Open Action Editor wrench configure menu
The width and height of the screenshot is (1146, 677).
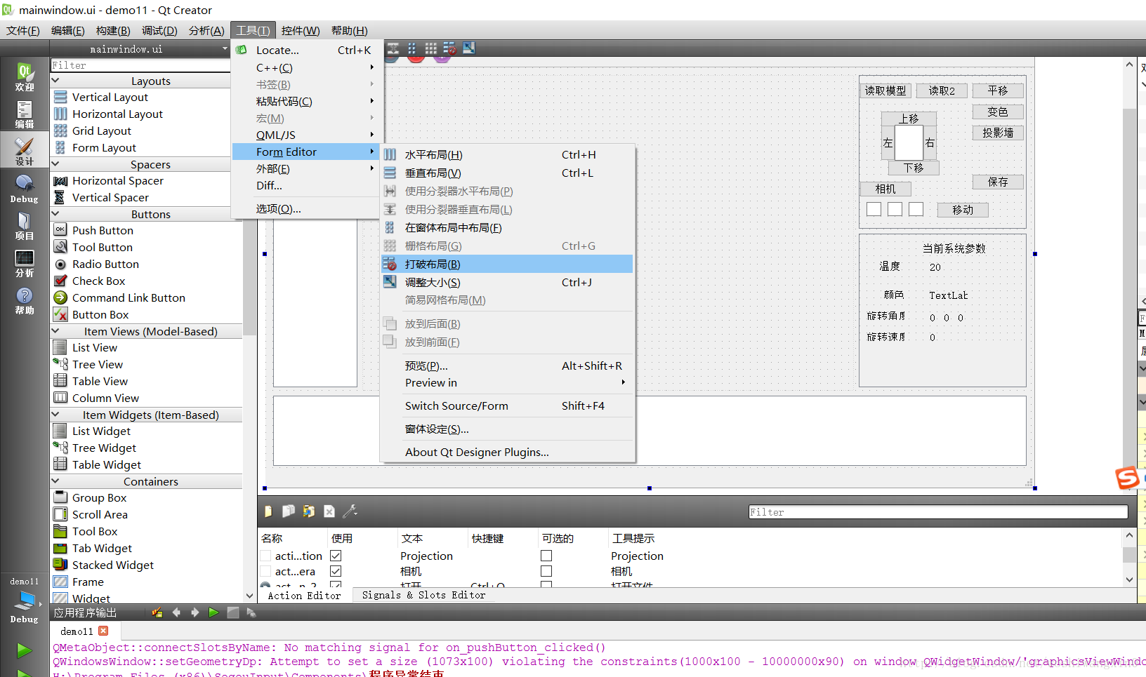350,511
